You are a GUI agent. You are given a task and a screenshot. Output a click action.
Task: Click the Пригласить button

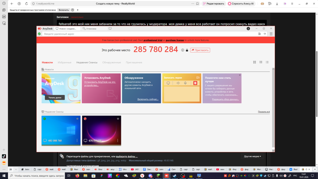point(200,50)
